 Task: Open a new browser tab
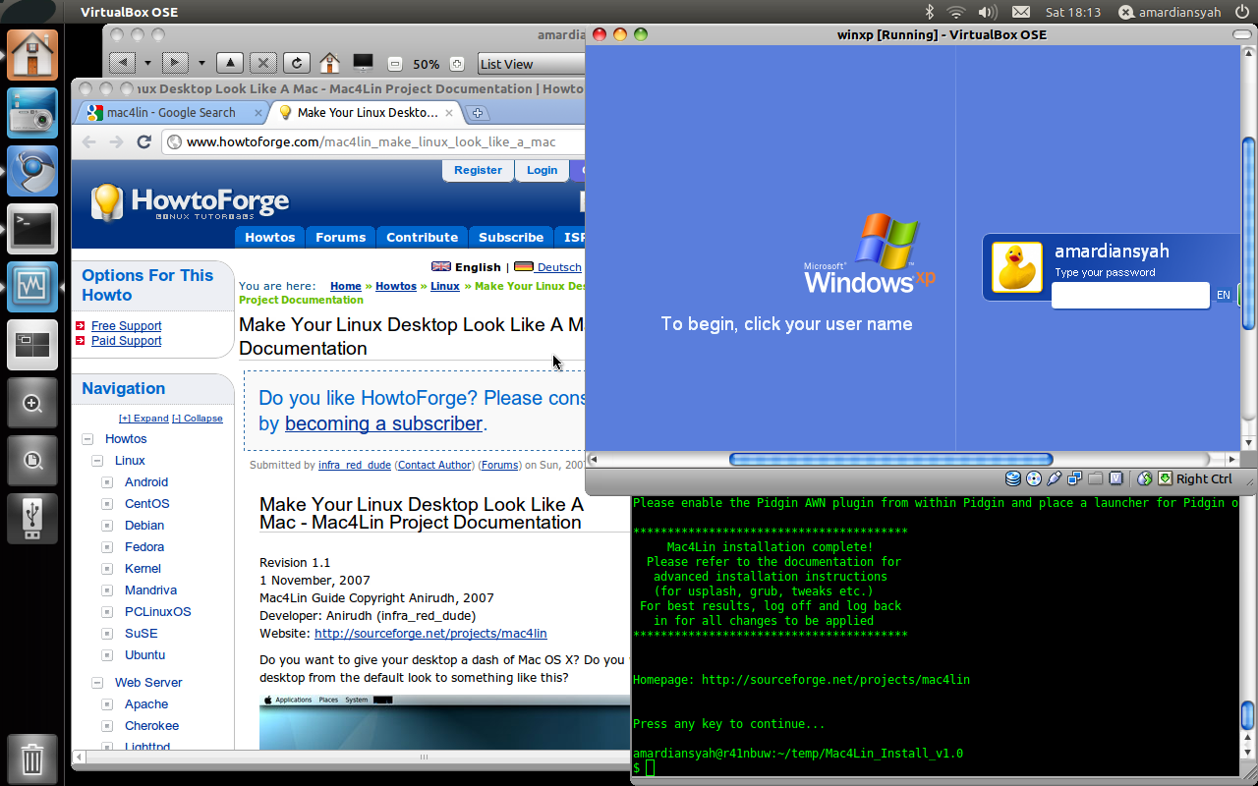point(478,113)
